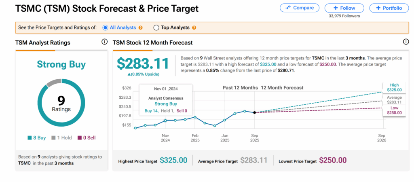Click info icon beside TSM Analyst Ratings
Viewport: 414px width, 182px height.
[104, 42]
